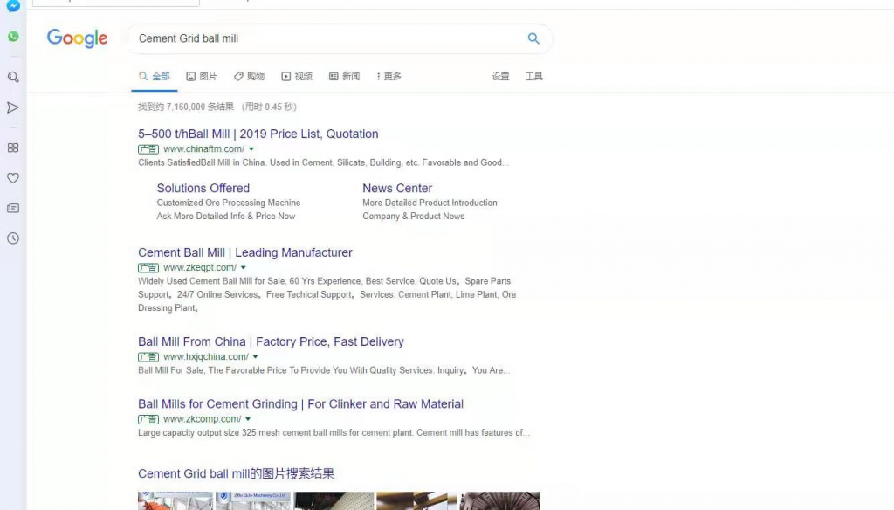
Task: Click the ad badge beside www.chinaftm.com
Action: (148, 148)
